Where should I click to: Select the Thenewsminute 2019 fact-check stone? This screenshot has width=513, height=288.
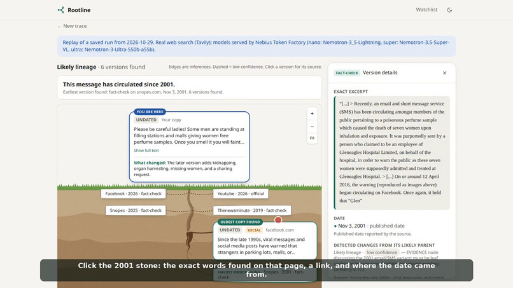(252, 210)
